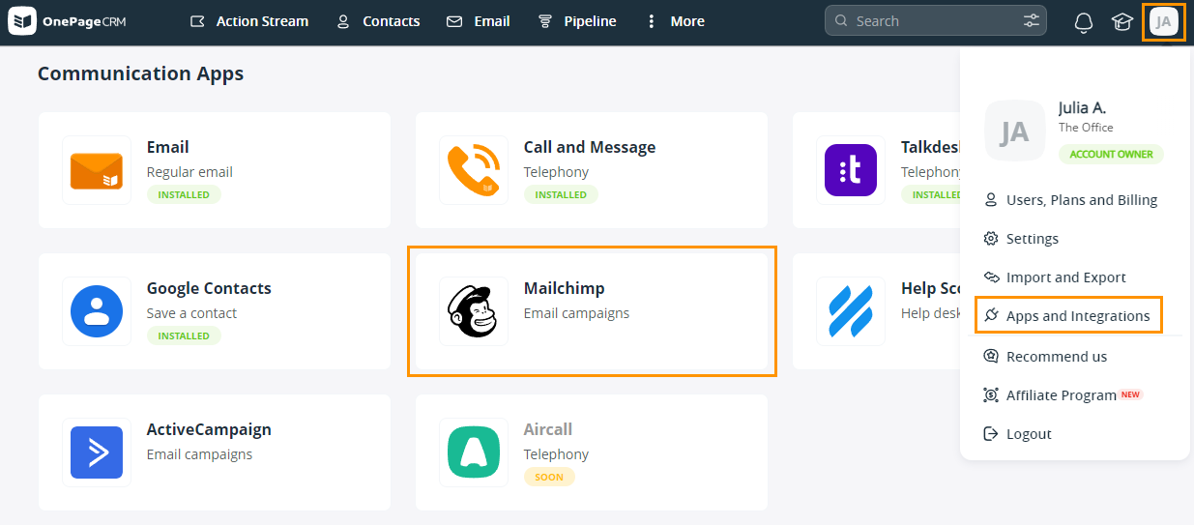Click the large JA profile avatar
1194x525 pixels.
pos(1014,131)
